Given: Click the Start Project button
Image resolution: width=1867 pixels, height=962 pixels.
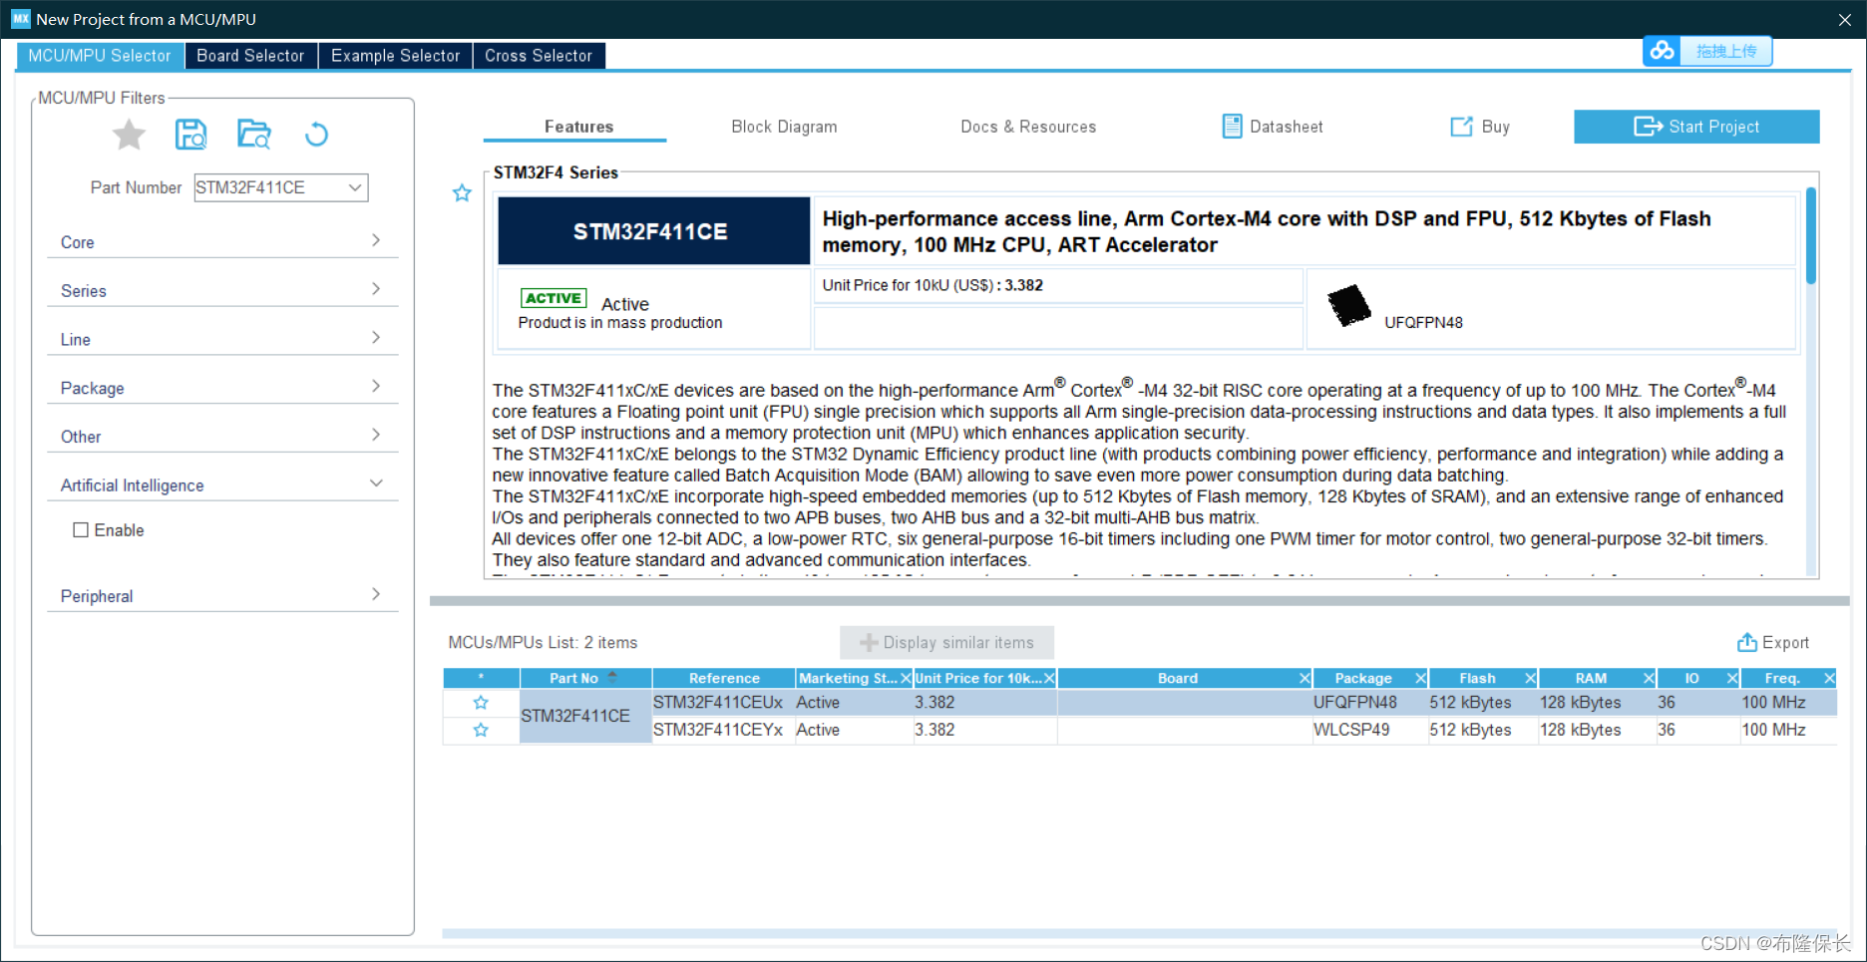Looking at the screenshot, I should [1696, 127].
